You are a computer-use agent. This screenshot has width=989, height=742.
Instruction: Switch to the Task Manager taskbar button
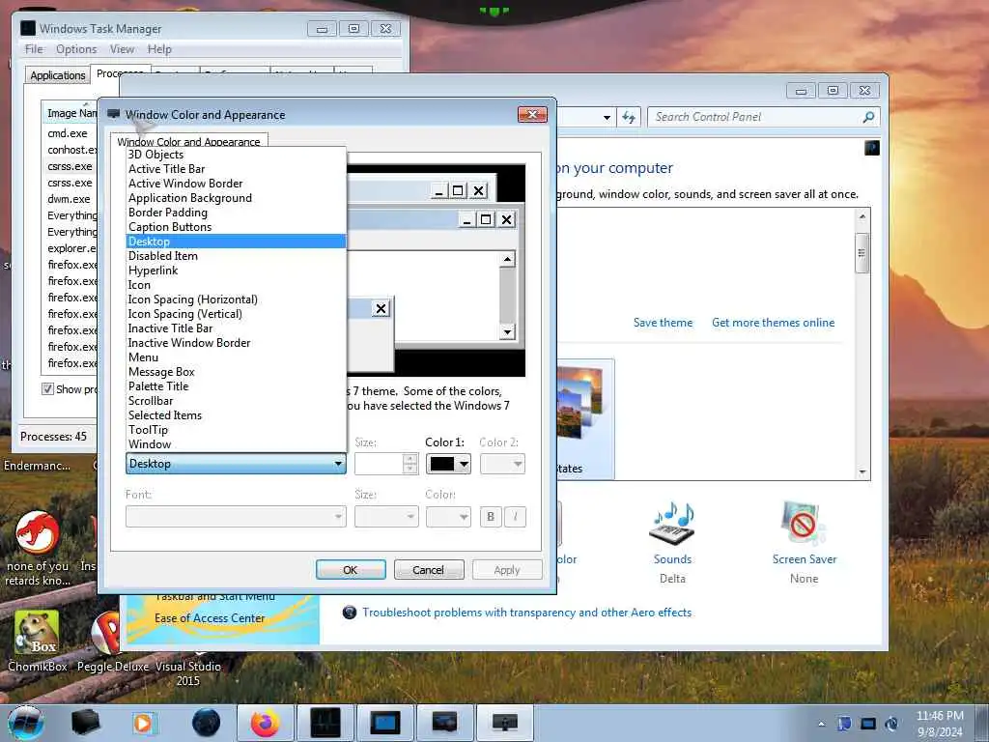coord(325,723)
